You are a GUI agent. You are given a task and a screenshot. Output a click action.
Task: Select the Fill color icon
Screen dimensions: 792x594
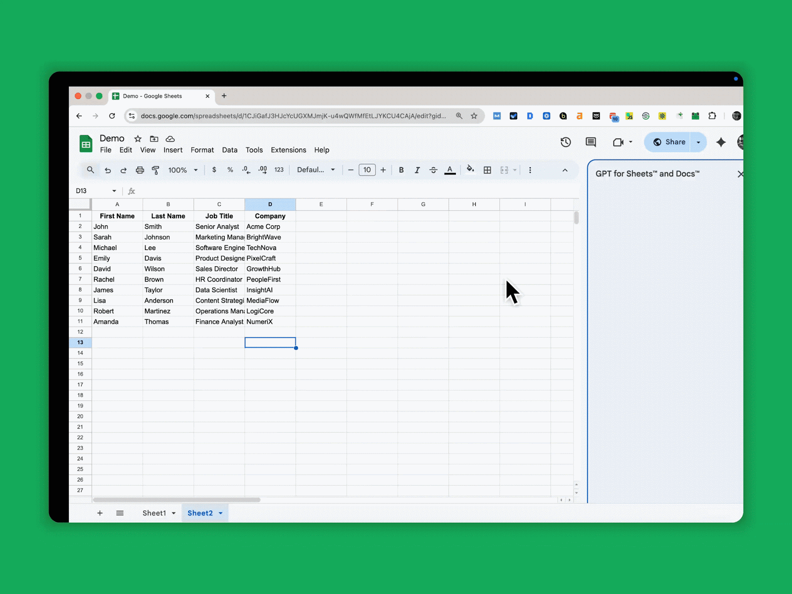470,170
